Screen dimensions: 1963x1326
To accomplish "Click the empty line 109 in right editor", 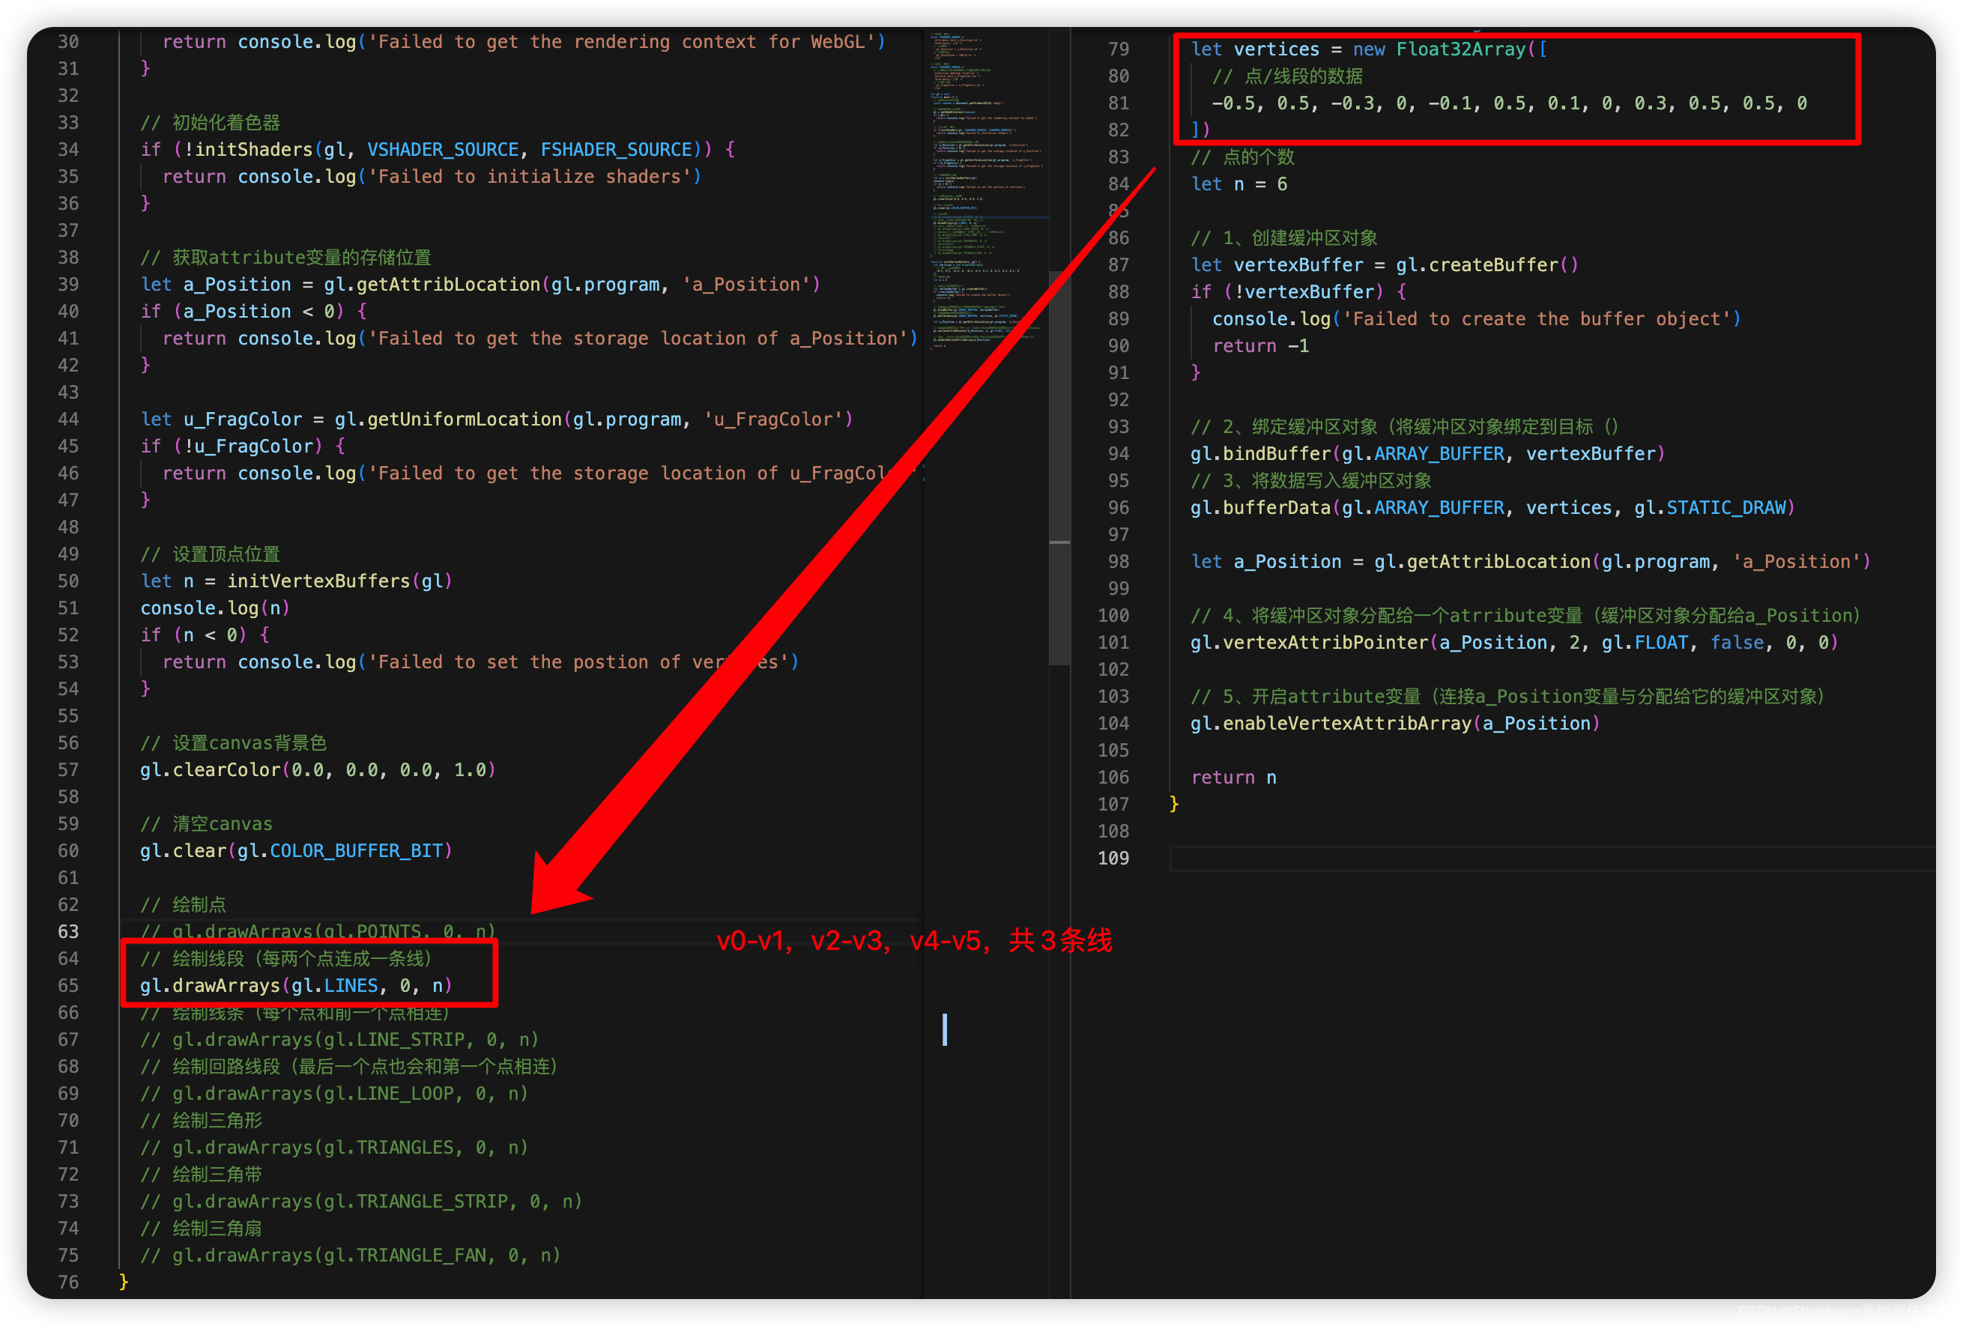I will 1520,858.
